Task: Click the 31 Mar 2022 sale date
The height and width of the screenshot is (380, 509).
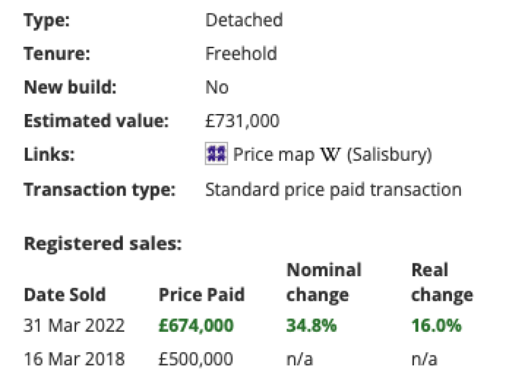Action: click(74, 326)
